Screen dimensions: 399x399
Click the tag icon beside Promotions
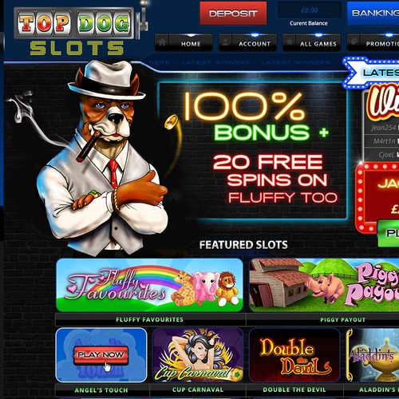tap(354, 42)
